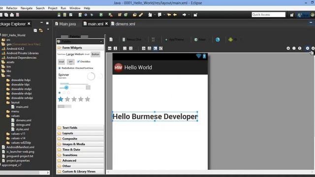
Task: Click the Package Explorer horizontal scrollbar arrow
Action: pyautogui.click(x=48, y=173)
